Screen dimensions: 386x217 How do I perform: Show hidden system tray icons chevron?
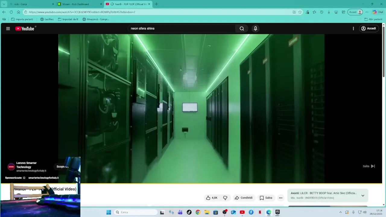click(x=340, y=212)
